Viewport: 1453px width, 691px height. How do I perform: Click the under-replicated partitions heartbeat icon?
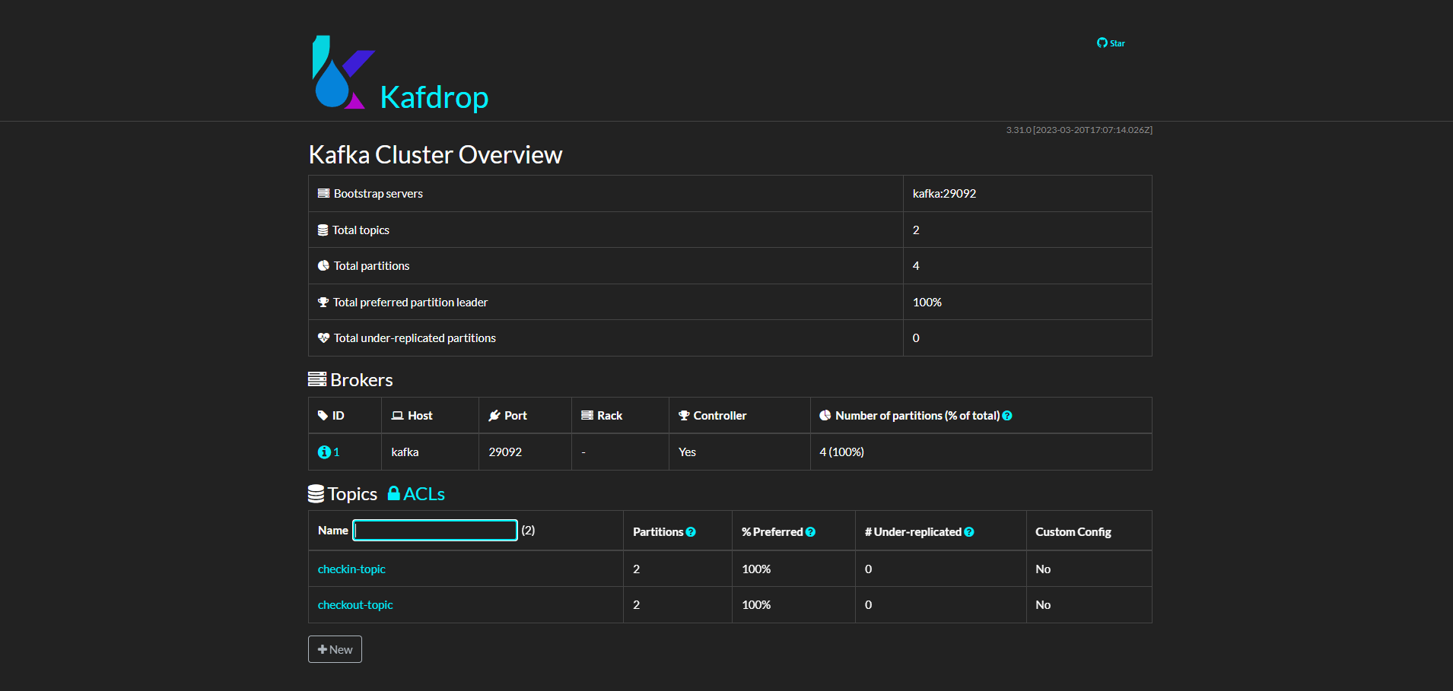click(x=323, y=338)
